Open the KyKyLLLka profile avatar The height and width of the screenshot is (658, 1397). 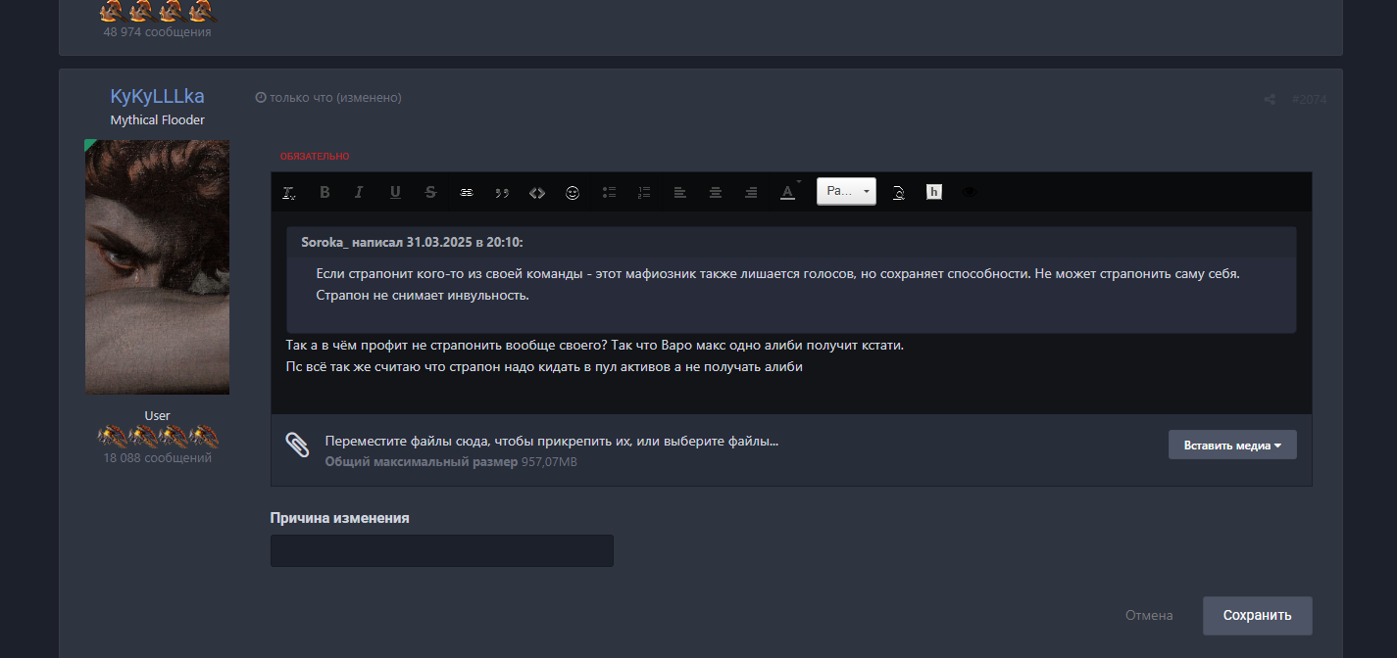tap(157, 266)
